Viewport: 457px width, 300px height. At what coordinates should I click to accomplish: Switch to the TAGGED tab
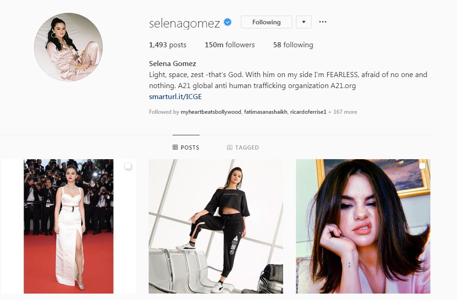pyautogui.click(x=243, y=147)
